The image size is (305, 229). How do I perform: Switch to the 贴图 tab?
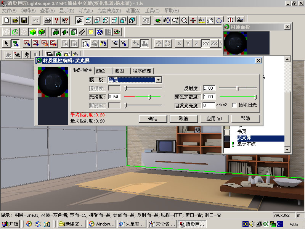(x=119, y=71)
